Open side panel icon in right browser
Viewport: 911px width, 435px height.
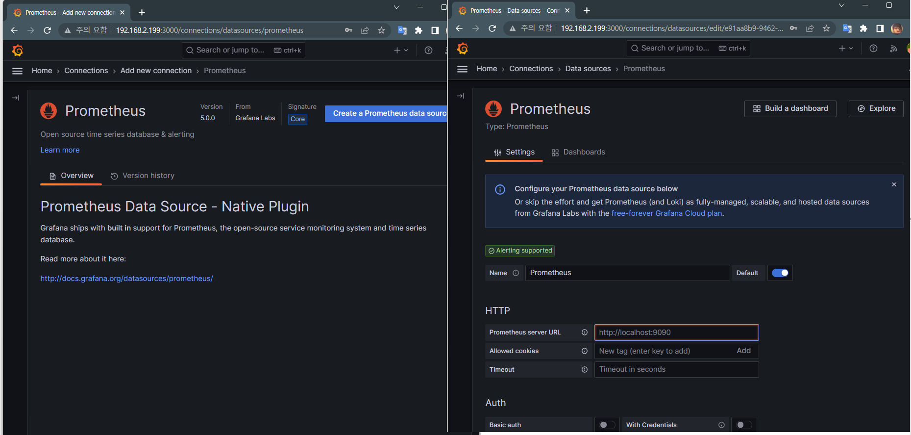coord(880,28)
